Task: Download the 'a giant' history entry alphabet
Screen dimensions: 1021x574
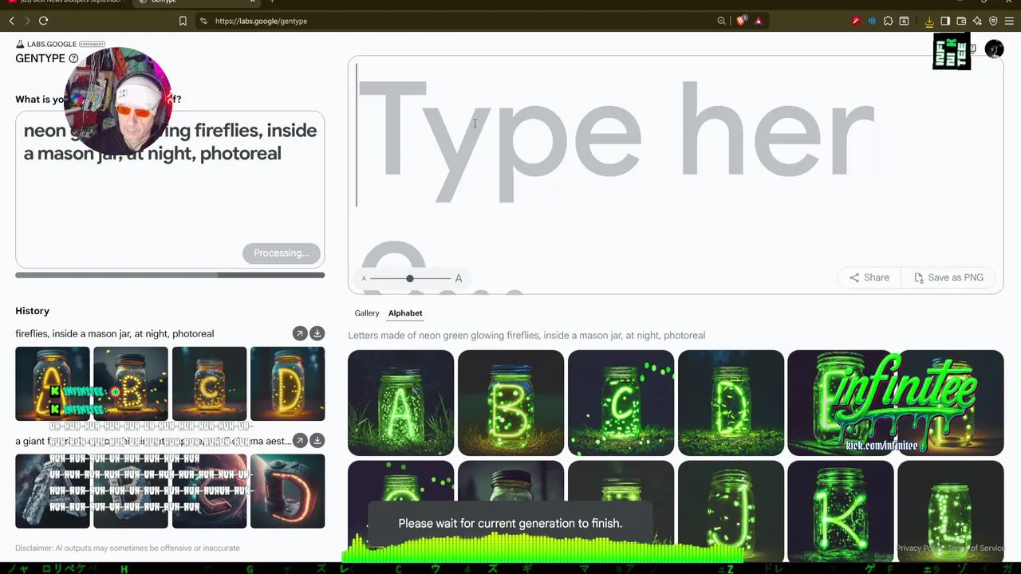Action: click(317, 440)
